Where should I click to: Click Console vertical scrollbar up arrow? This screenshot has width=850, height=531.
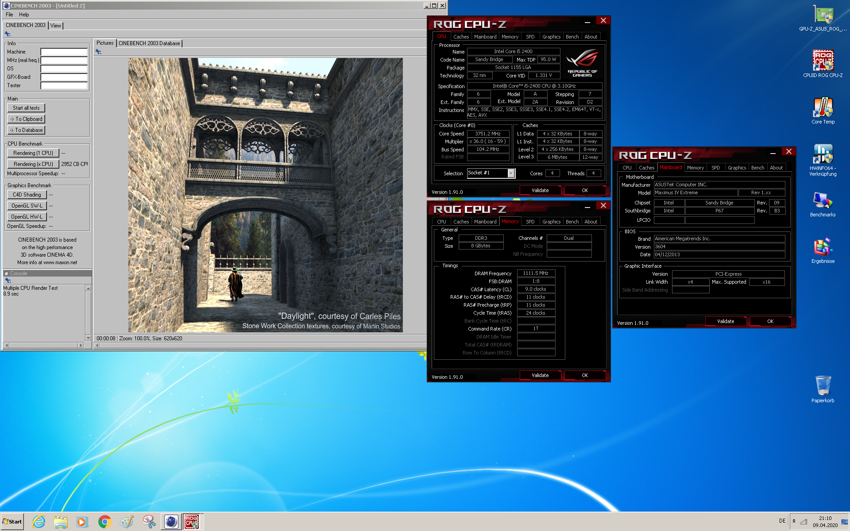[x=88, y=289]
